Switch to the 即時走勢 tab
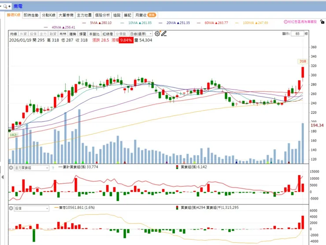 coord(31,15)
